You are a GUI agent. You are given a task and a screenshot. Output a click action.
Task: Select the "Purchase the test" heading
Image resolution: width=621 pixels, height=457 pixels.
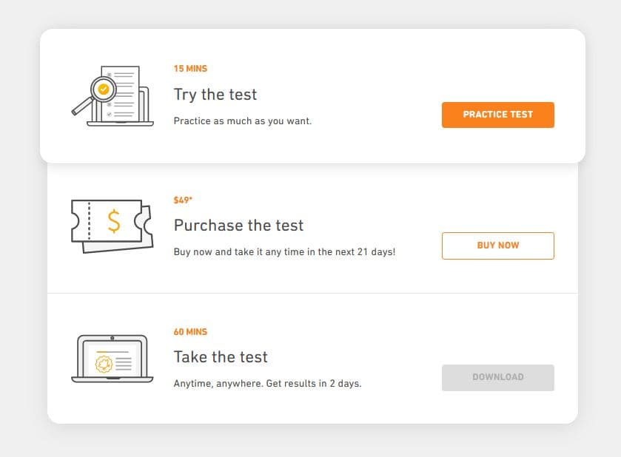click(238, 226)
